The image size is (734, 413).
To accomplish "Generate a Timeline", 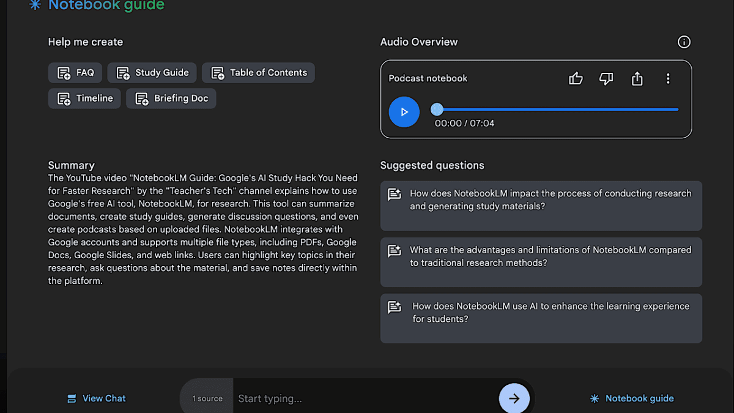I will click(85, 99).
